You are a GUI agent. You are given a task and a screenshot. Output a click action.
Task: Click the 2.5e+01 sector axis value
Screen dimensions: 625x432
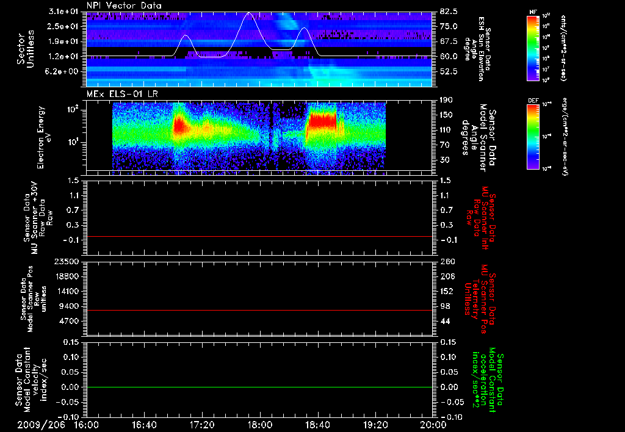64,26
